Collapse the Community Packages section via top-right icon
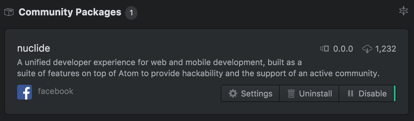This screenshot has height=121, width=414. [404, 11]
